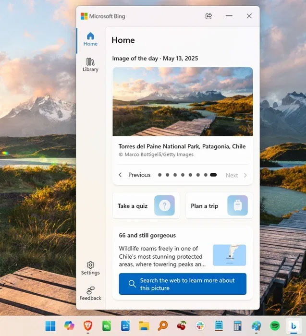The width and height of the screenshot is (306, 336).
Task: Click the Next chevron arrow
Action: pos(245,175)
